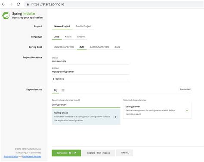The height and width of the screenshot is (162, 204).
Task: Choose Kotlin language
Action: point(68,37)
